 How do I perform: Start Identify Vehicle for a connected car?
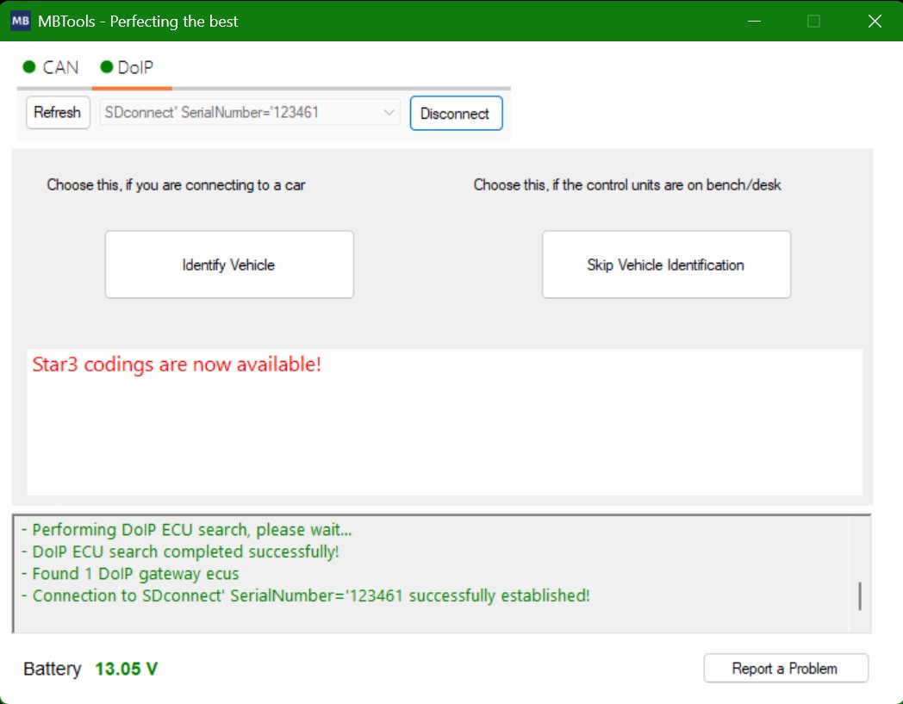[x=229, y=265]
